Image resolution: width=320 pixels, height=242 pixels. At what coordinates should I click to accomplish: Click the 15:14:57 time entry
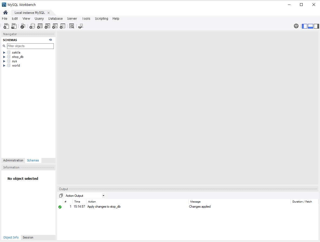click(x=79, y=207)
